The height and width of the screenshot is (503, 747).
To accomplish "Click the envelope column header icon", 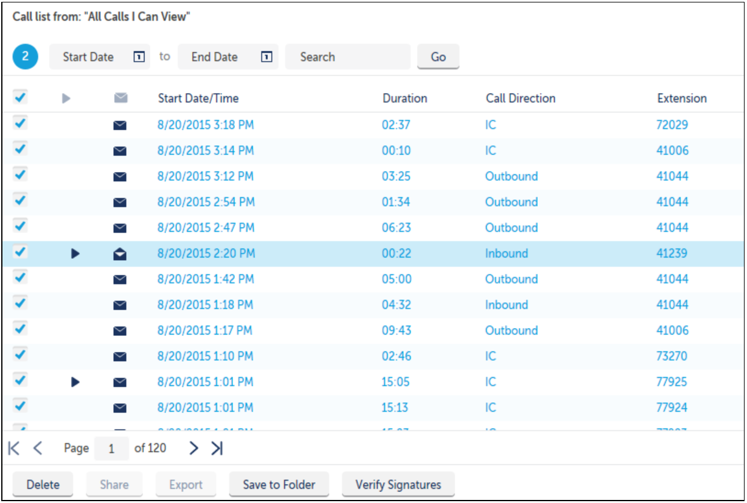I will [x=121, y=98].
